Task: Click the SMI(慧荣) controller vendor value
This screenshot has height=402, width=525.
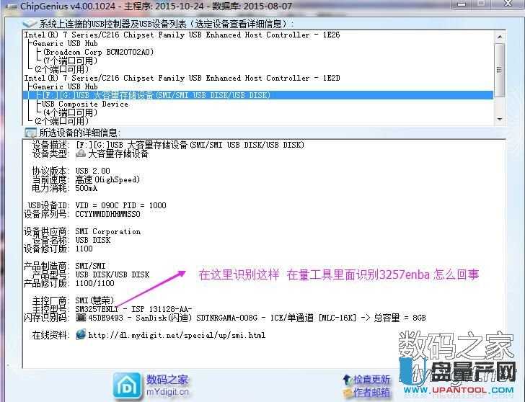Action: coord(94,300)
